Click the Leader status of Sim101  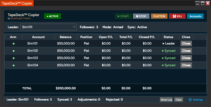click(169, 43)
